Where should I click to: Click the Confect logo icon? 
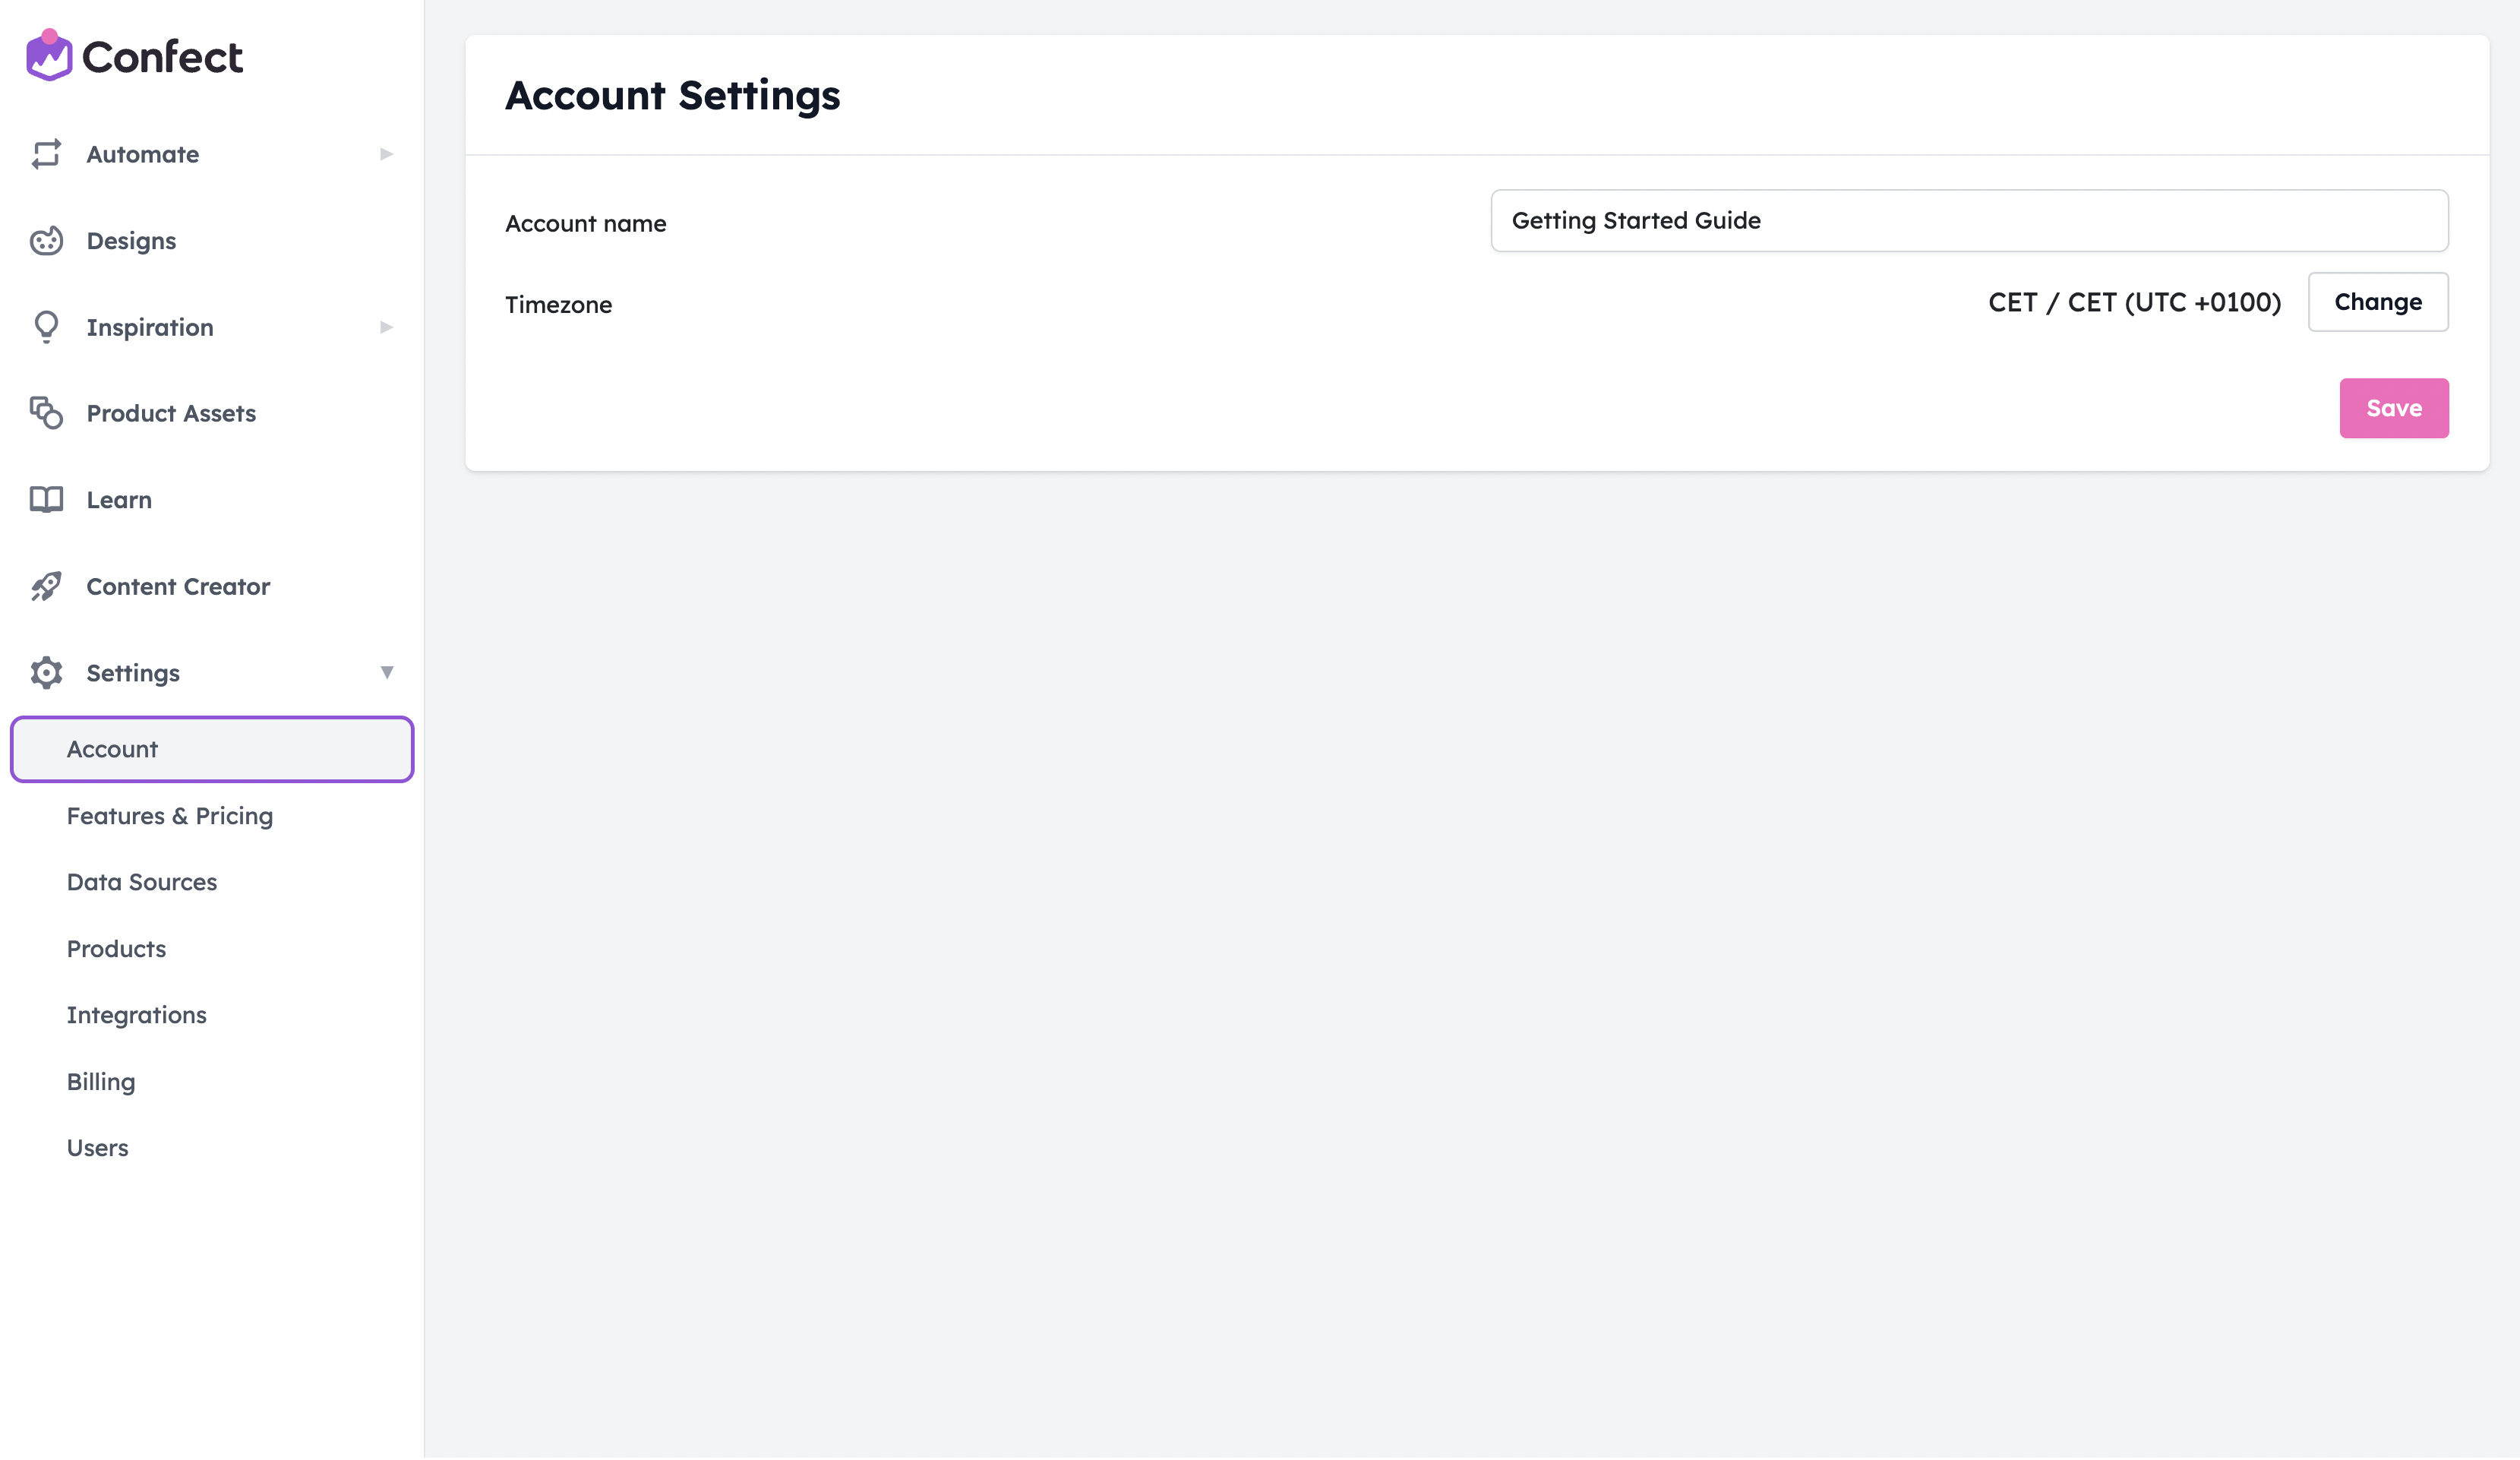click(49, 56)
